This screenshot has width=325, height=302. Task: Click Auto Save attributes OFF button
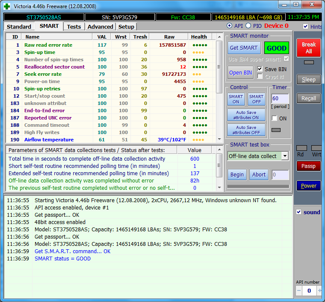pyautogui.click(x=246, y=130)
